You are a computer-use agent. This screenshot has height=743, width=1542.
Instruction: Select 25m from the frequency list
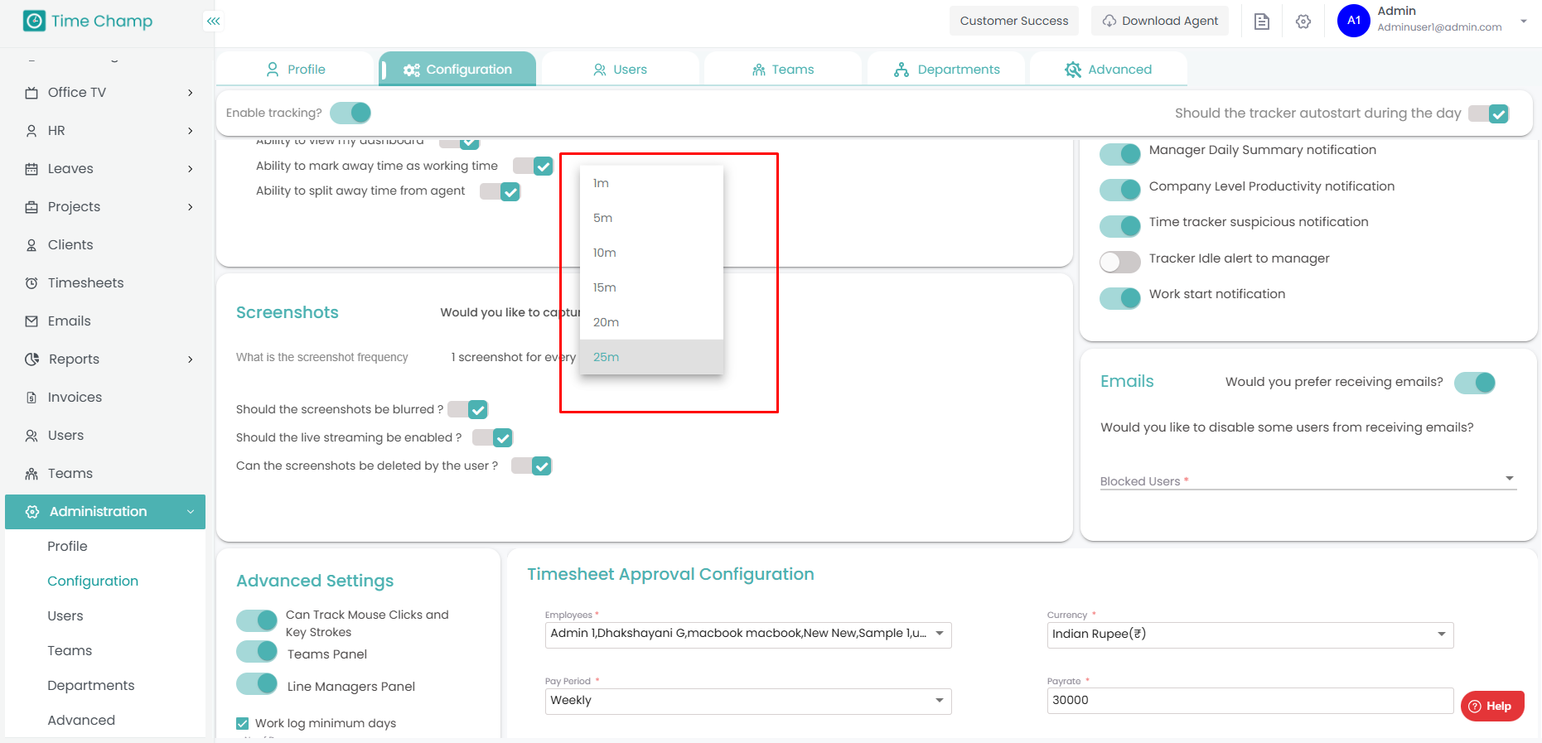click(x=652, y=357)
